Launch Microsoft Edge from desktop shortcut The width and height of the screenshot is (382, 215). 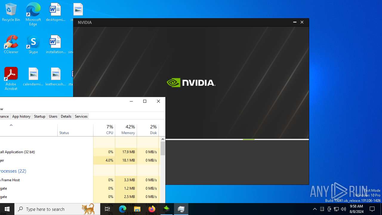pyautogui.click(x=33, y=14)
